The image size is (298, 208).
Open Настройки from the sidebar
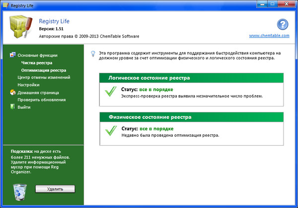tap(28, 85)
